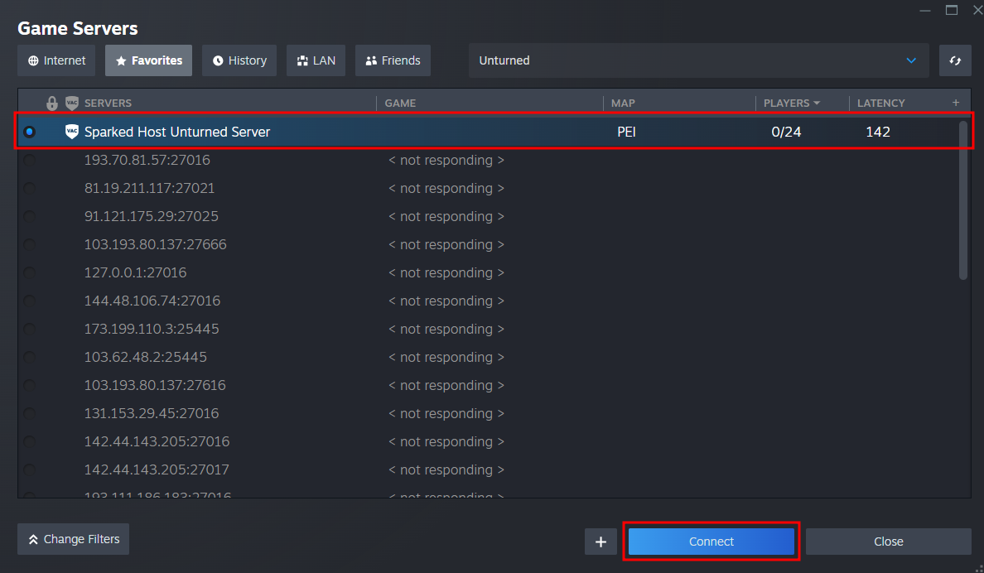Open the History tab
This screenshot has width=984, height=573.
tap(239, 60)
